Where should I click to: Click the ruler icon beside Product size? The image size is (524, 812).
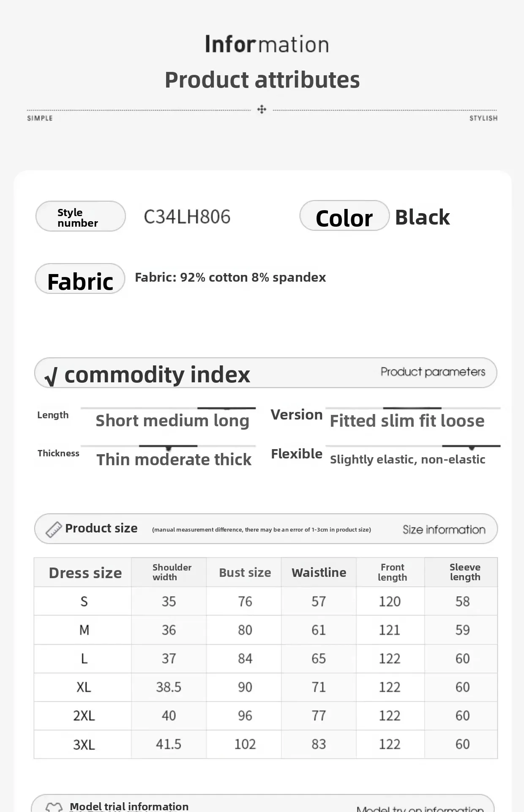click(x=54, y=529)
